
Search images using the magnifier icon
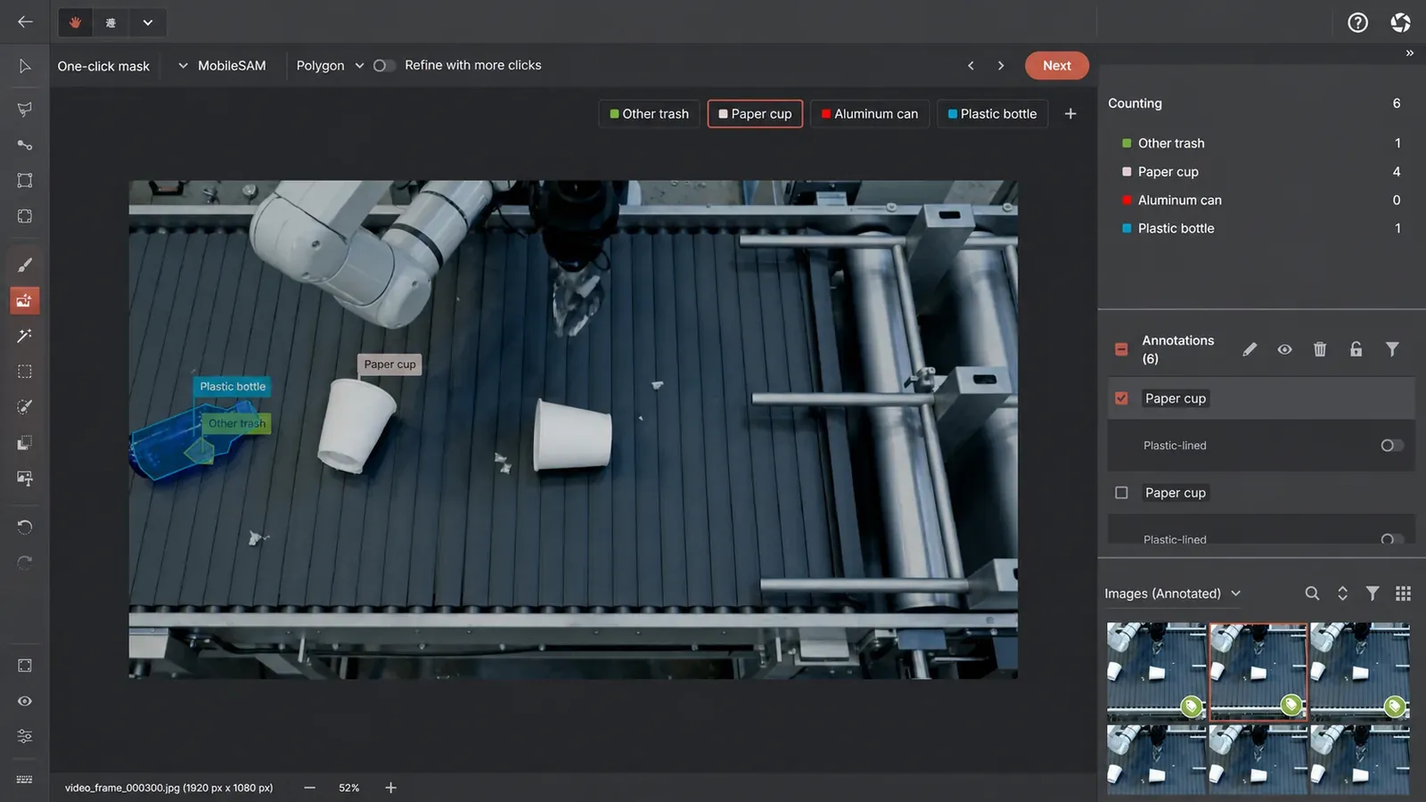point(1312,593)
